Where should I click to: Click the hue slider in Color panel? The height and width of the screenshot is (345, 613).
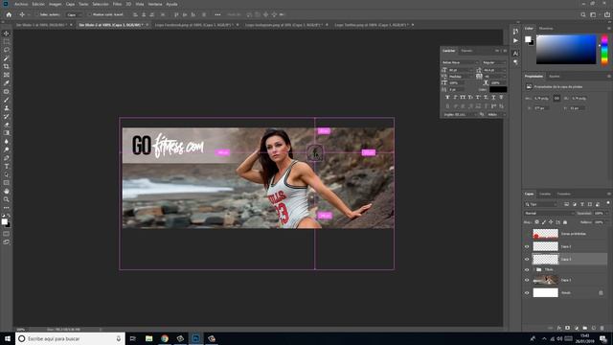pyautogui.click(x=604, y=50)
